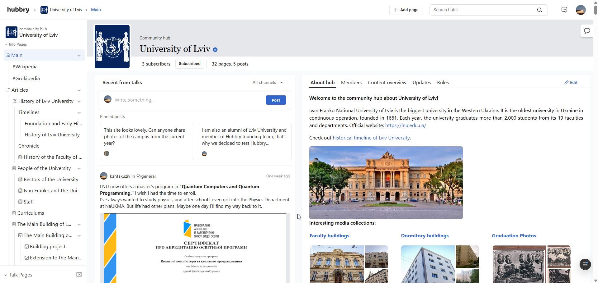Expand the Talk Pages section
Screen dimensions: 598x283
(x=6, y=275)
